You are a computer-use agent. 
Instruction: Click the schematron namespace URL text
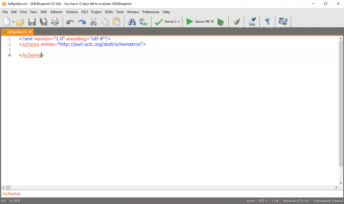pos(100,44)
